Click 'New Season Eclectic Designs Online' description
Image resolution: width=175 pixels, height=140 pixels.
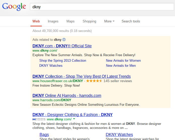coord(86,104)
